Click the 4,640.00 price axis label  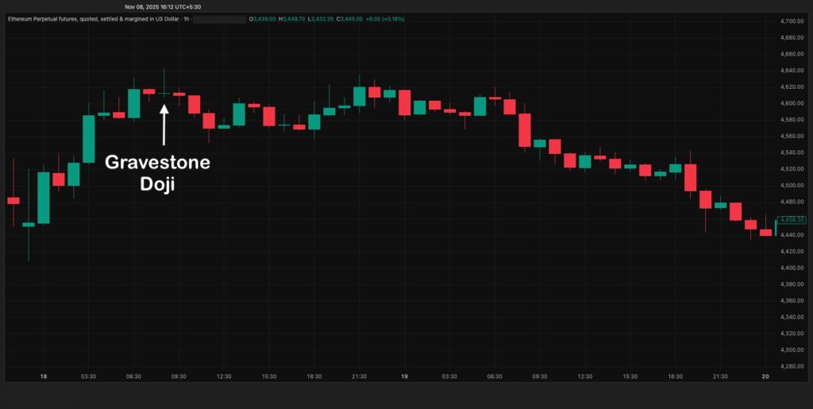(x=792, y=71)
